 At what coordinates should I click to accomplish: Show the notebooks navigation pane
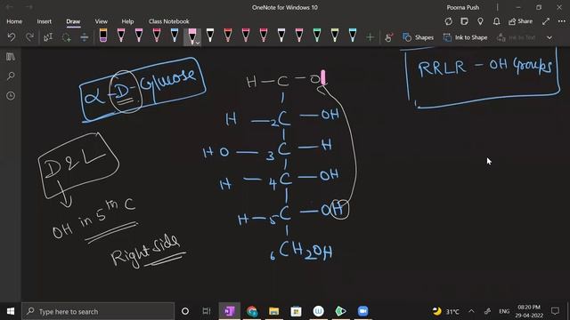pyautogui.click(x=11, y=57)
